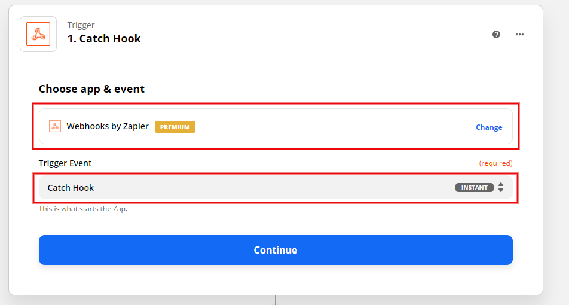Collapse the "Choose app & event" section heading
Screen dimensions: 569x305
91,89
